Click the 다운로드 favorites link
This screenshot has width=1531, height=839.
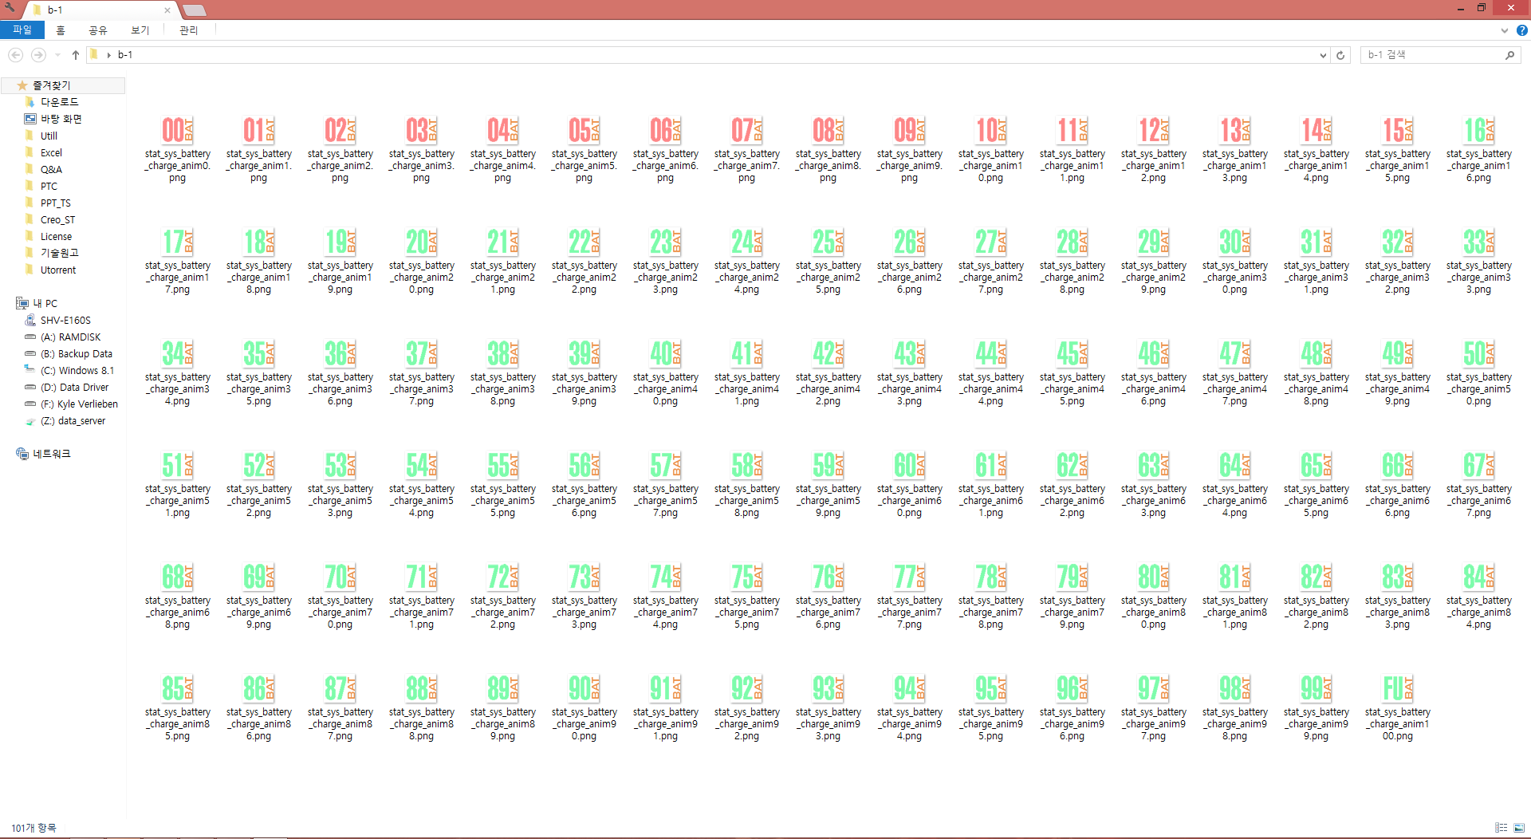59,102
